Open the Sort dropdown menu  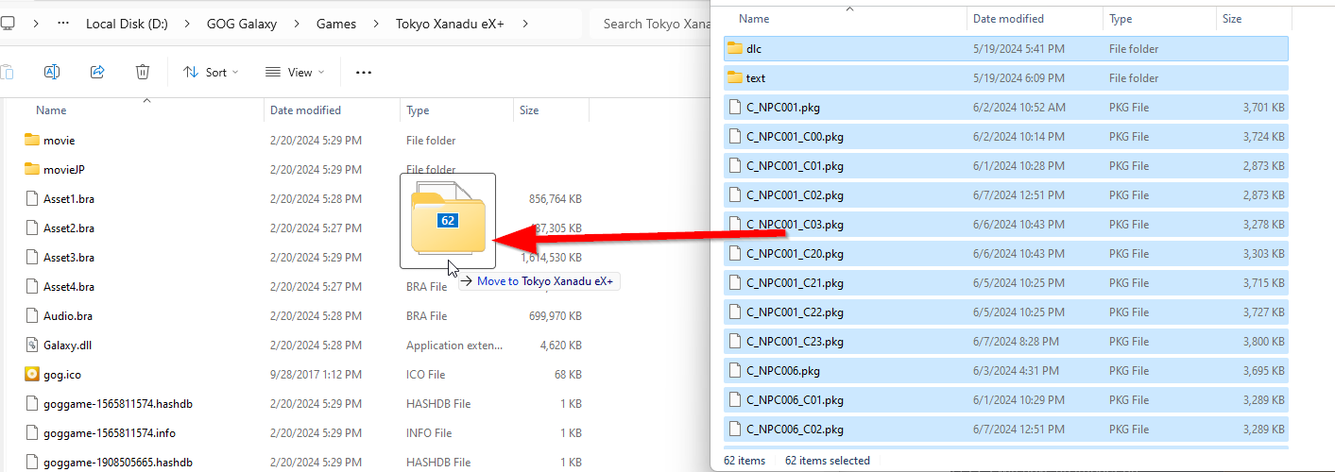pyautogui.click(x=211, y=72)
